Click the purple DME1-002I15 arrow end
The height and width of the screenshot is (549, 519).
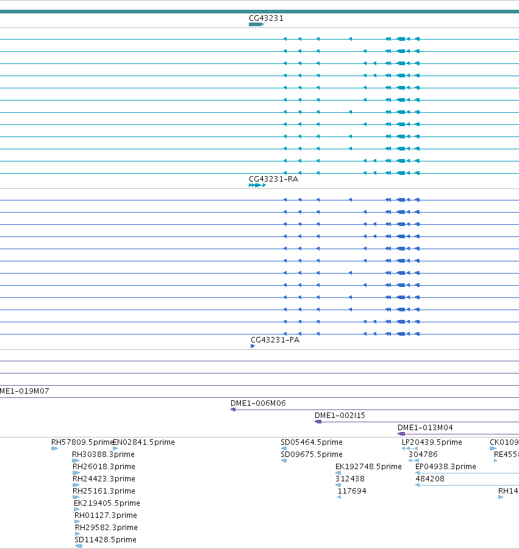[x=318, y=422]
